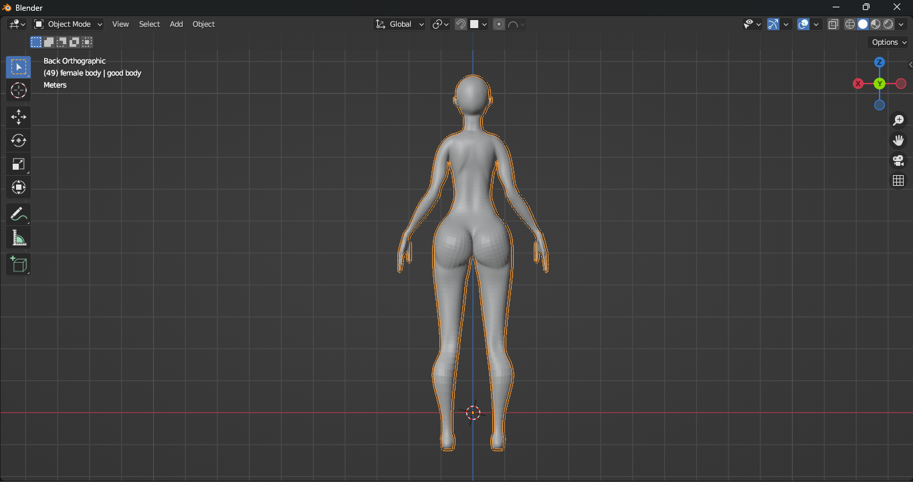
Task: Toggle X-ray mode
Action: (x=833, y=24)
